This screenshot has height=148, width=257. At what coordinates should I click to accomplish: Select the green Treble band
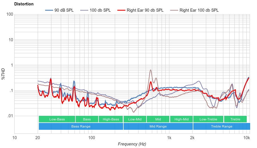[235, 119]
